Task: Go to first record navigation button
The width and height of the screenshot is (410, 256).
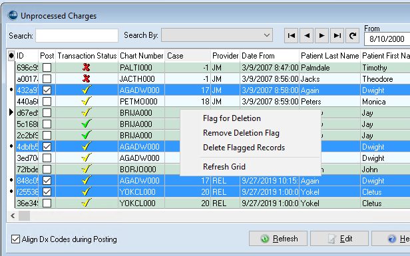Action: tap(291, 35)
